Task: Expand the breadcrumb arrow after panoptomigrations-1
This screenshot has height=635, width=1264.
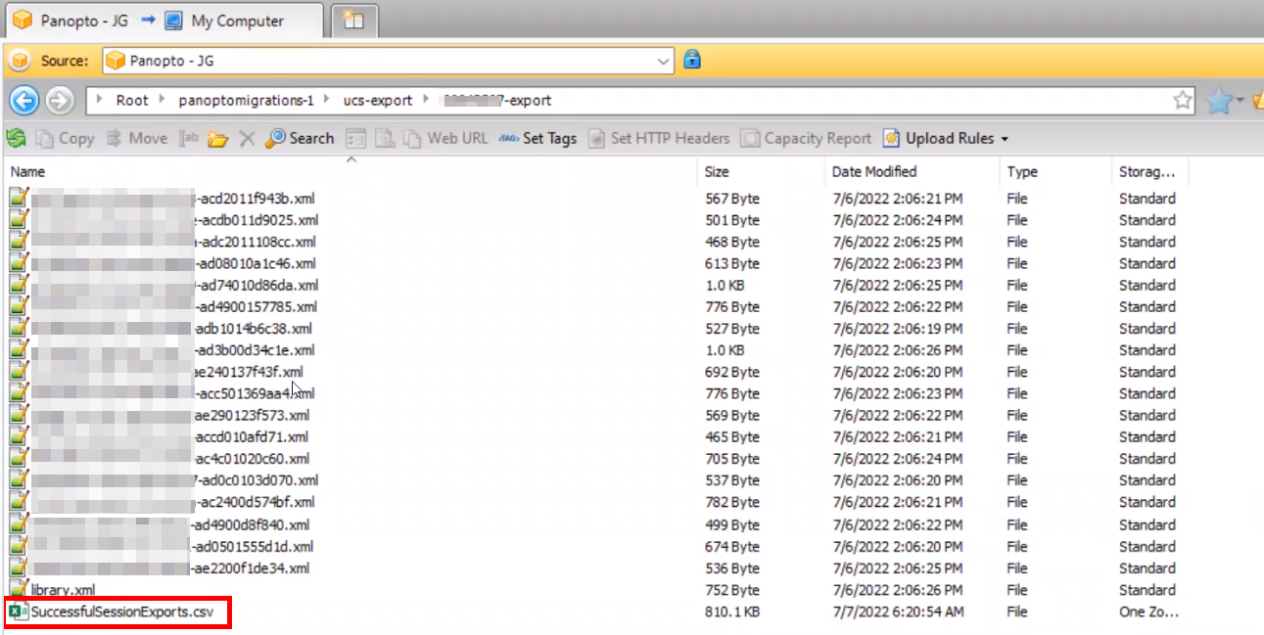Action: 328,100
